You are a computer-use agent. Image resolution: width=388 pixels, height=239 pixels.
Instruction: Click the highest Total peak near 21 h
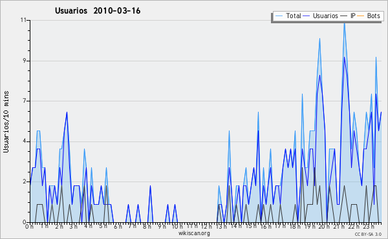[344, 23]
